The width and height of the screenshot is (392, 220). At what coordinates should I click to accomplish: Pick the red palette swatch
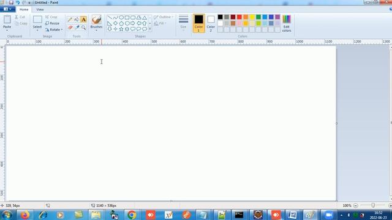tap(239, 17)
